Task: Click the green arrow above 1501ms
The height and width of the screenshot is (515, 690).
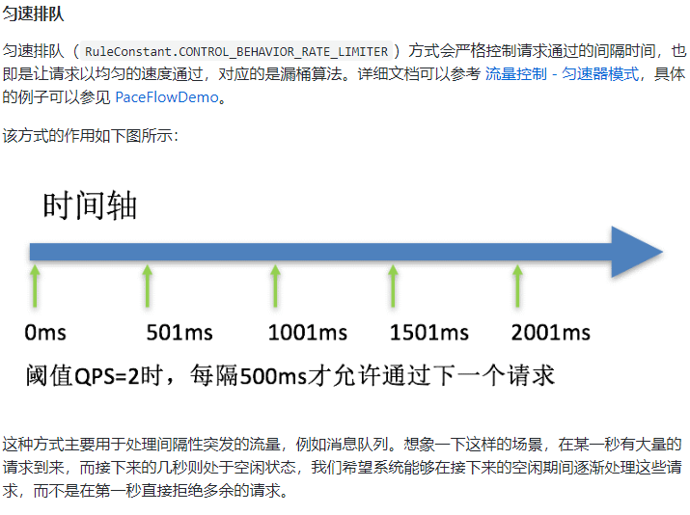Action: coord(393,285)
